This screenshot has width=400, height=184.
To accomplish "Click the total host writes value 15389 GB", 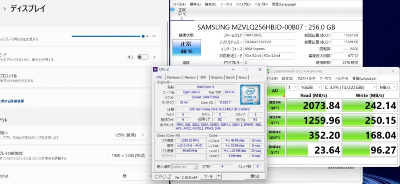I will click(346, 42).
